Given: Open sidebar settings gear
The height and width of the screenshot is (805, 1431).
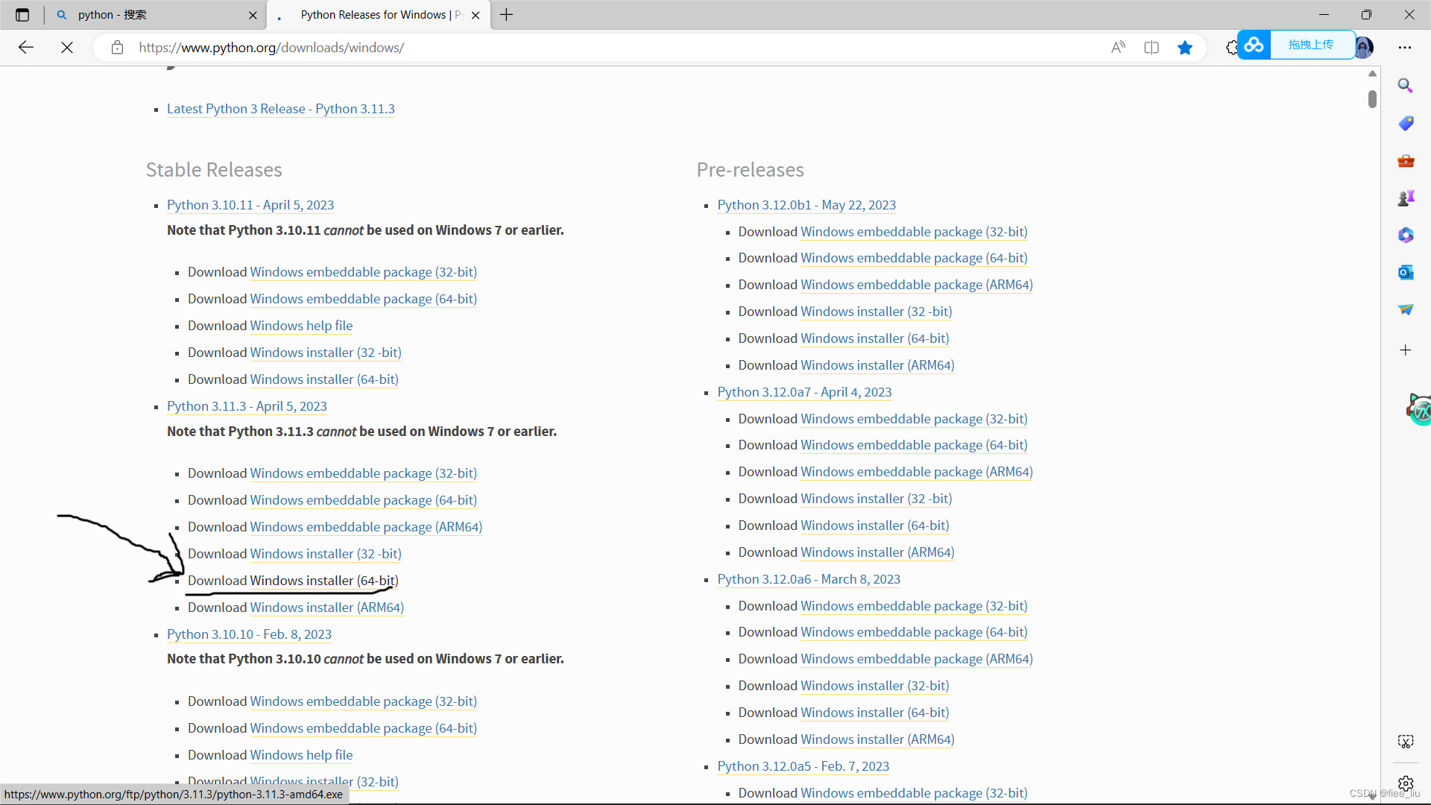Looking at the screenshot, I should coord(1406,783).
